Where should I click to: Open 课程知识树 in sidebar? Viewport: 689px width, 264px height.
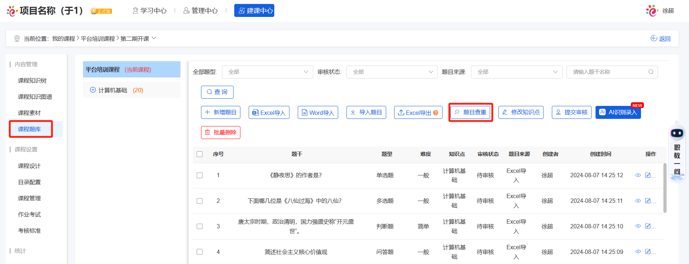click(32, 81)
